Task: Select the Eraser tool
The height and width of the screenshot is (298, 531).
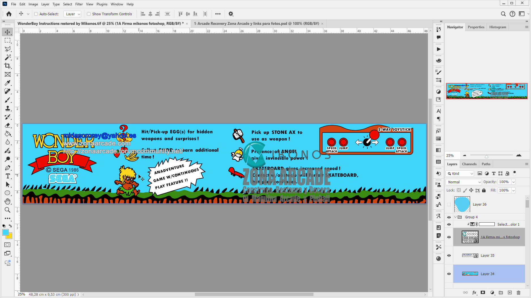Action: click(8, 125)
